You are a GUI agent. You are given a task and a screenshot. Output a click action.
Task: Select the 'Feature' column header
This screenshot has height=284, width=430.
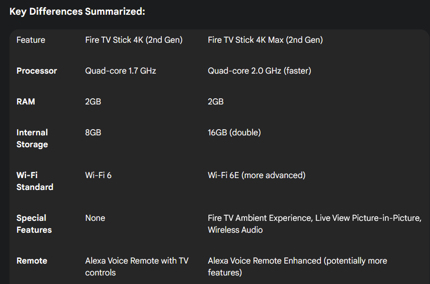(31, 40)
